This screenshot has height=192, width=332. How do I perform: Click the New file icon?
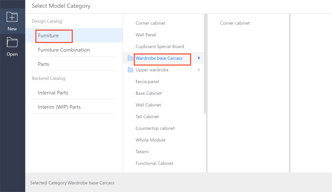(12, 17)
